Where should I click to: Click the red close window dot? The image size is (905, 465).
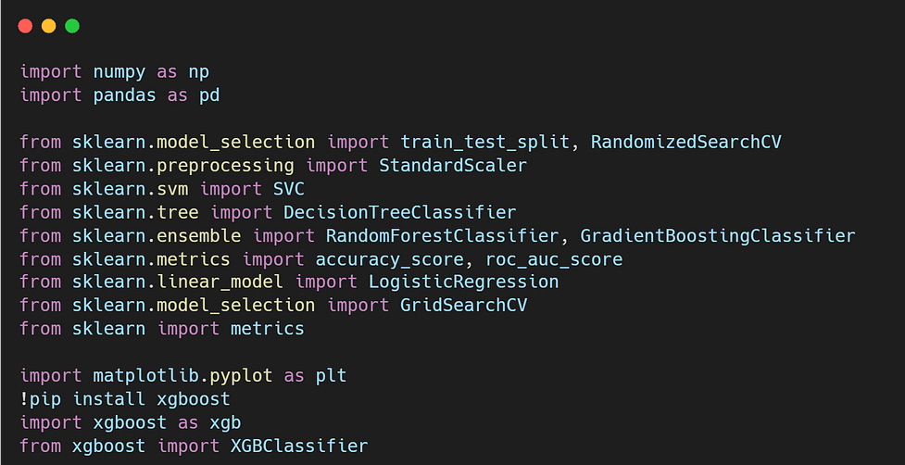[25, 26]
